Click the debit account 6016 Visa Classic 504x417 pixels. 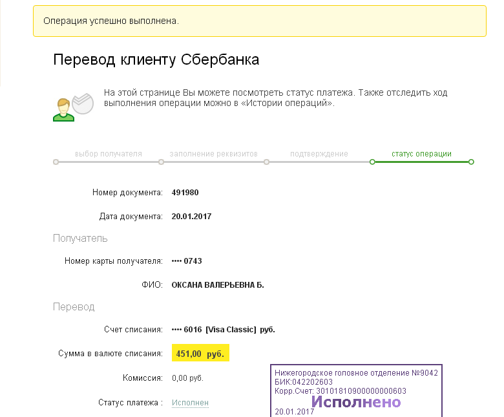click(x=224, y=330)
